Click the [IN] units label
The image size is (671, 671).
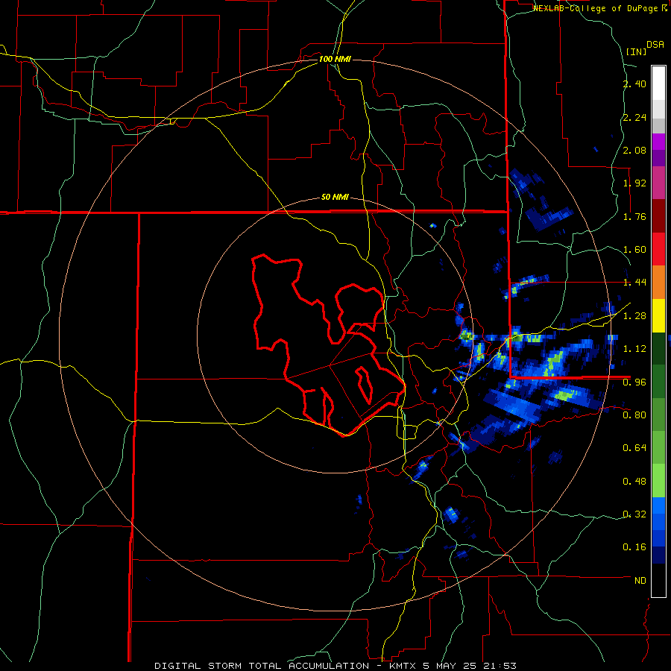pyautogui.click(x=637, y=51)
